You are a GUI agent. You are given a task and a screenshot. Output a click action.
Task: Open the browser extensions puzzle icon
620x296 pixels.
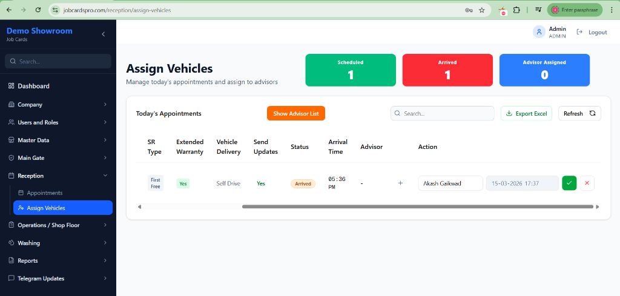[516, 10]
